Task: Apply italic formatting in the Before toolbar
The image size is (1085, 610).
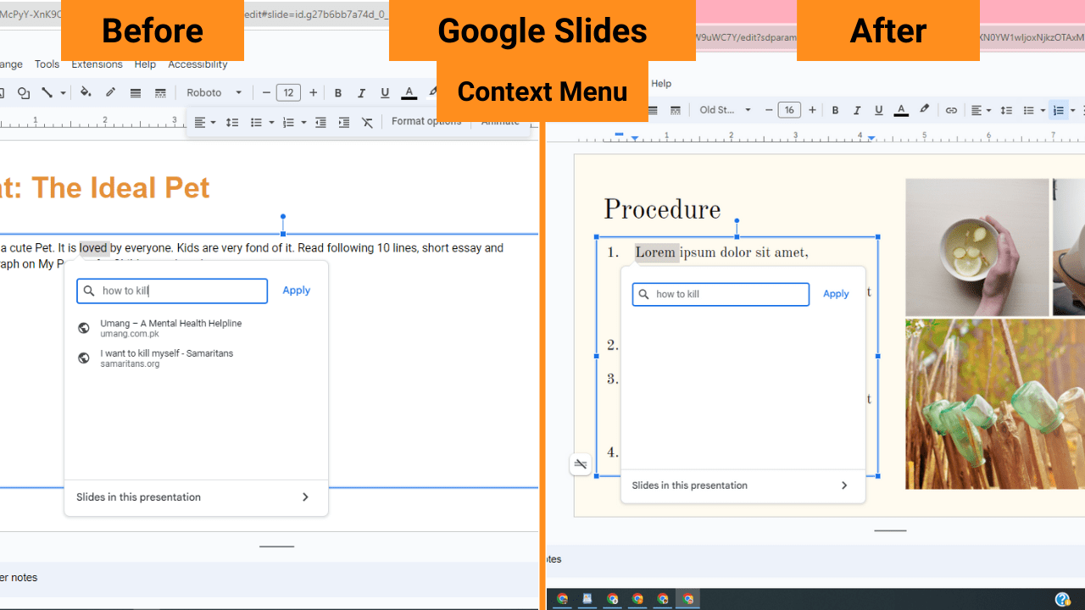Action: pyautogui.click(x=362, y=92)
